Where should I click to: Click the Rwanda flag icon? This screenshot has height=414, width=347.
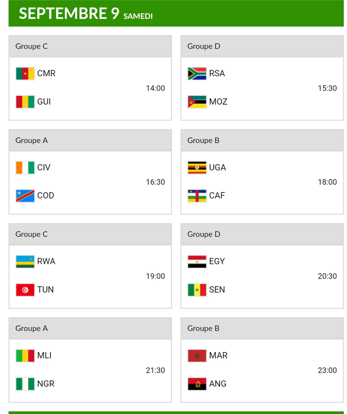pos(25,261)
